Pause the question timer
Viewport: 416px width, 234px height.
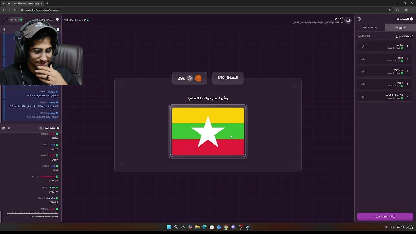(x=198, y=78)
